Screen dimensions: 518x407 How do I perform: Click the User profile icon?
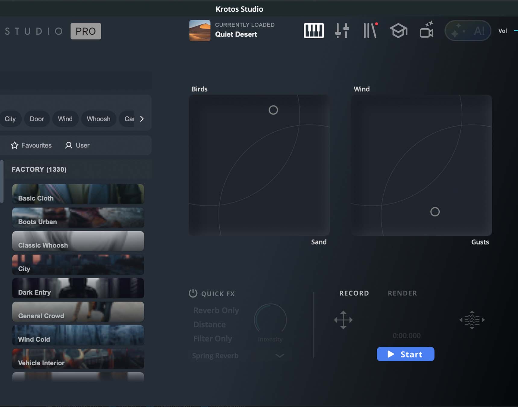[x=69, y=145]
